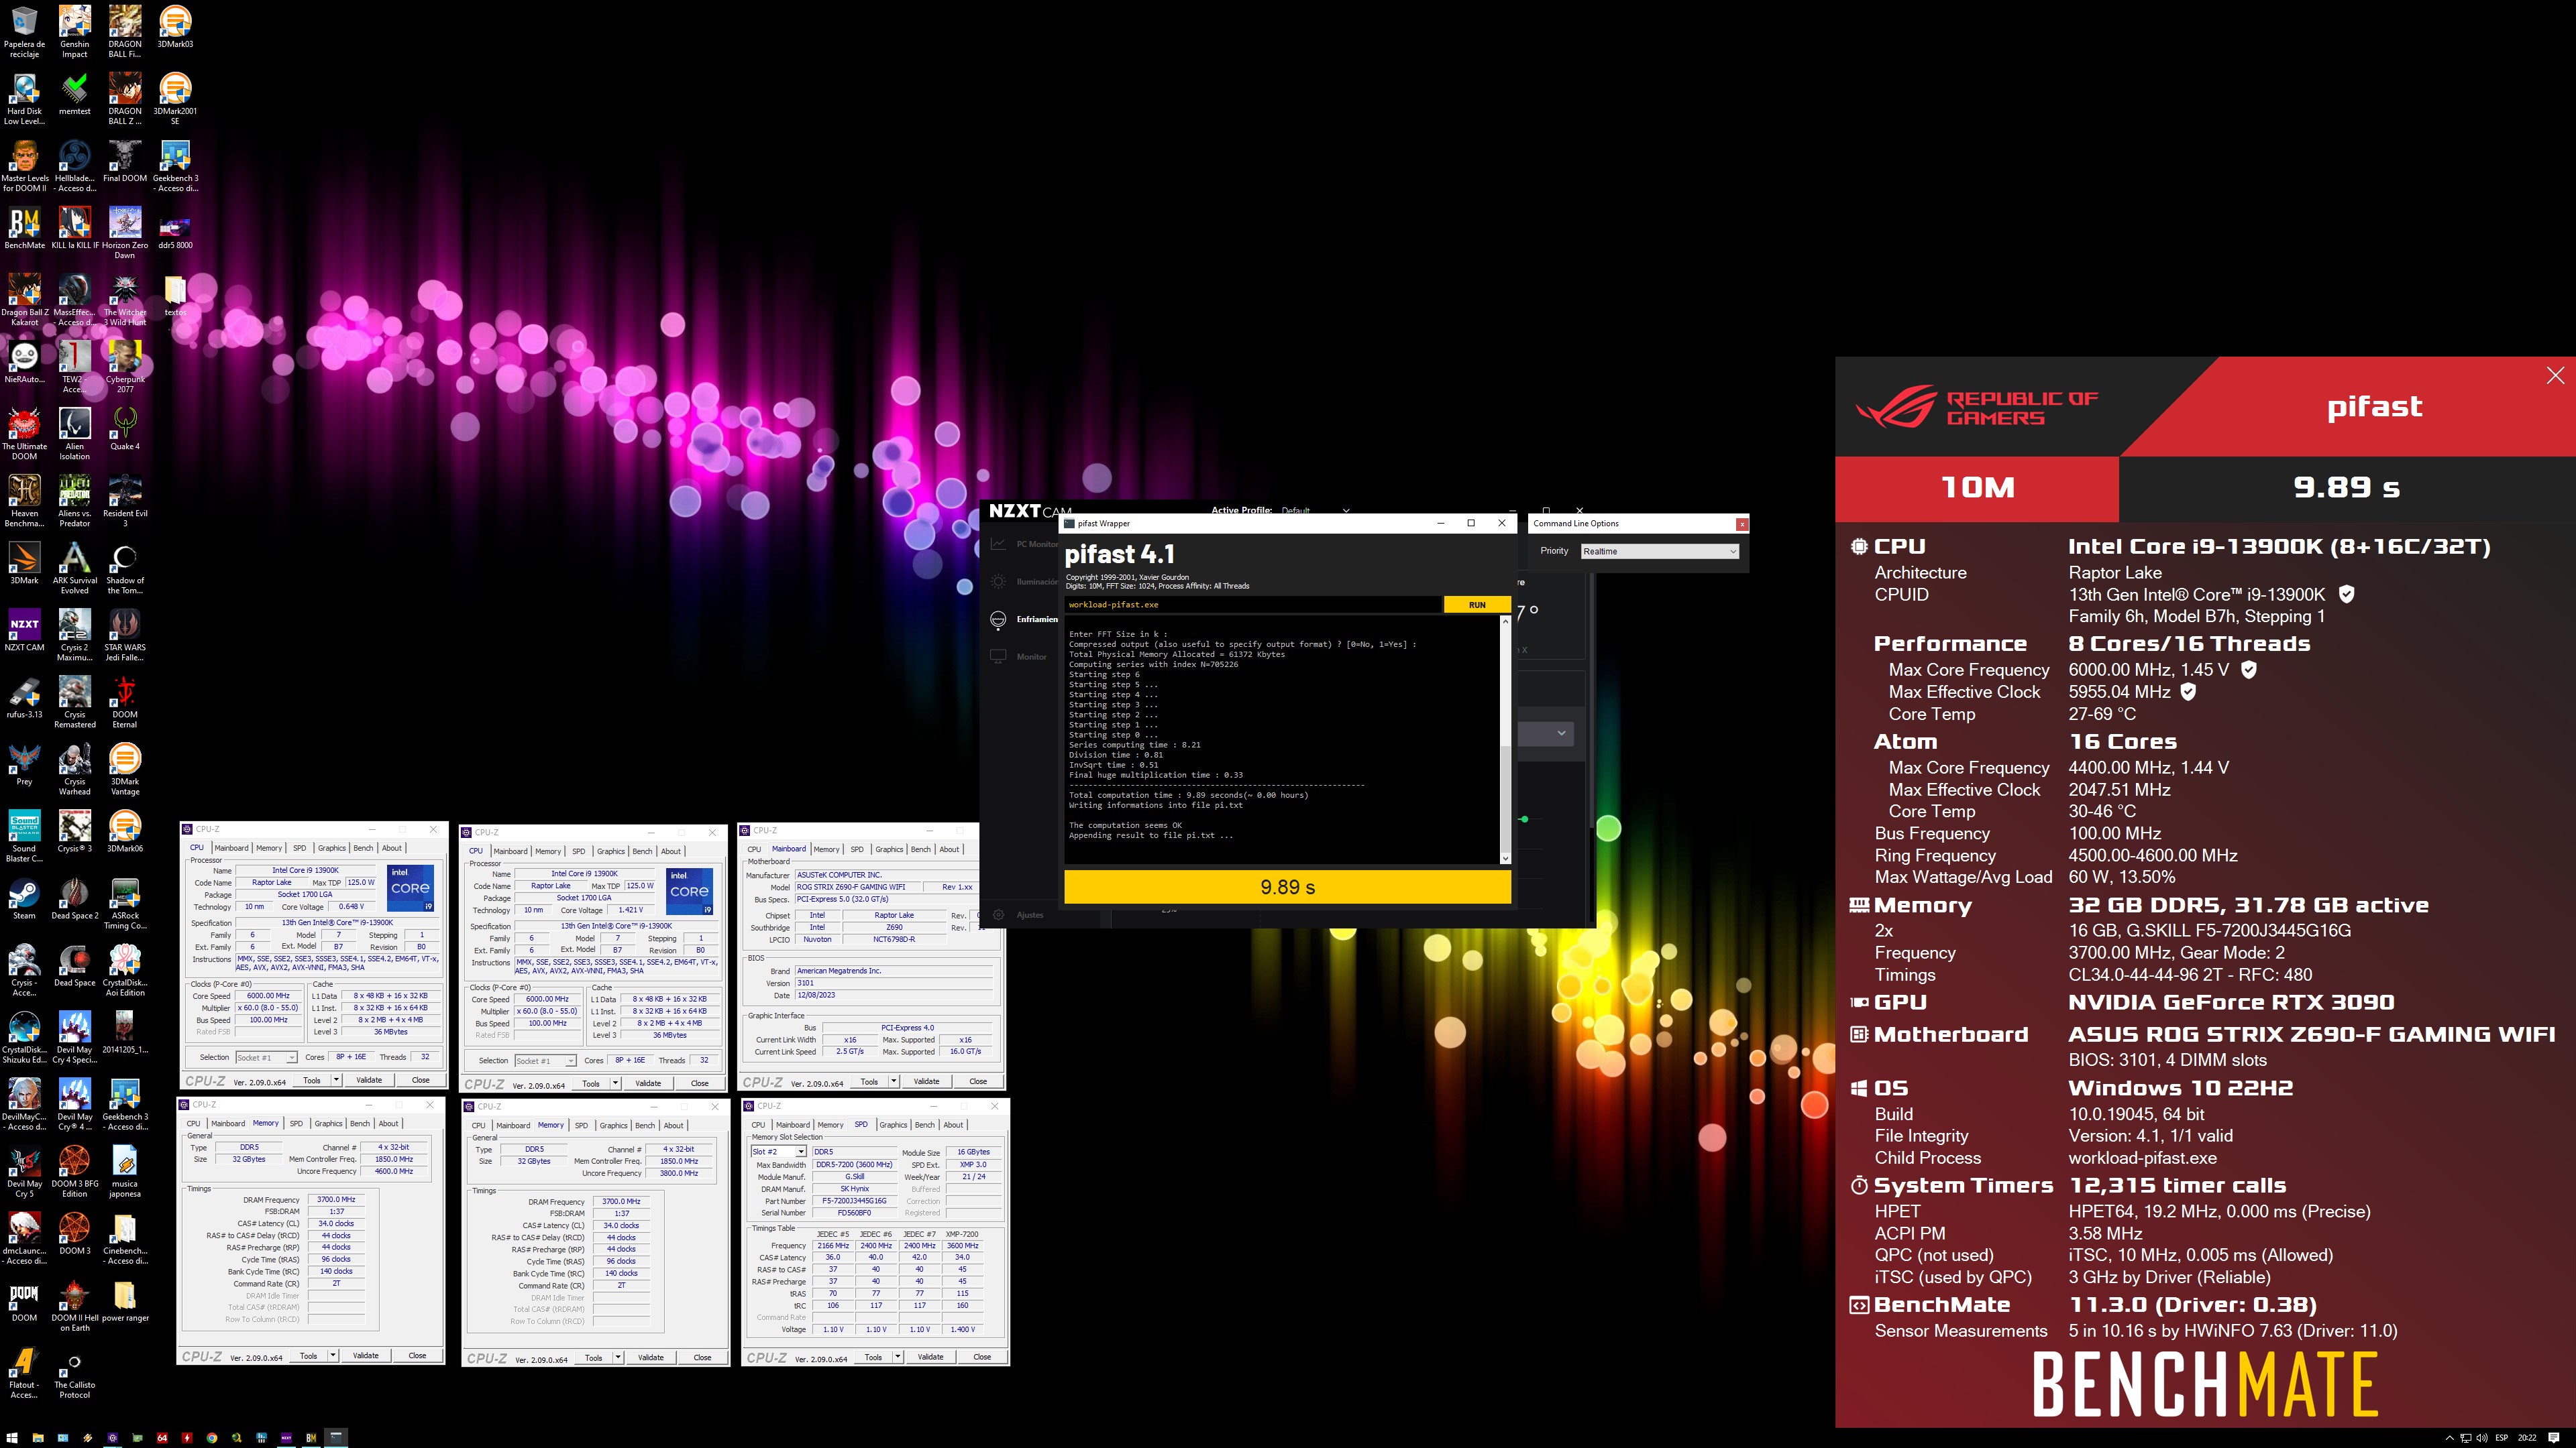Click Validate in the CPU-Z SPD window

coord(930,1357)
